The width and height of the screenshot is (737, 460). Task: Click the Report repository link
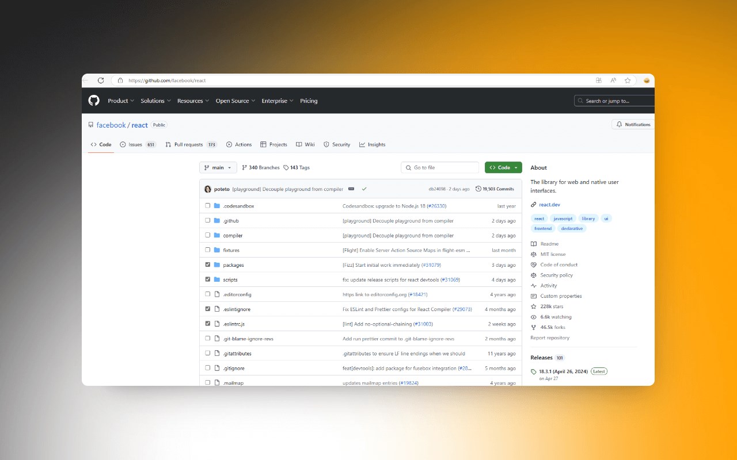point(550,338)
